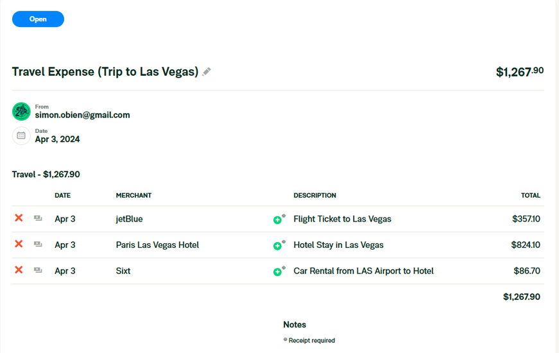
Task: Click the green user avatar icon
Action: point(21,112)
